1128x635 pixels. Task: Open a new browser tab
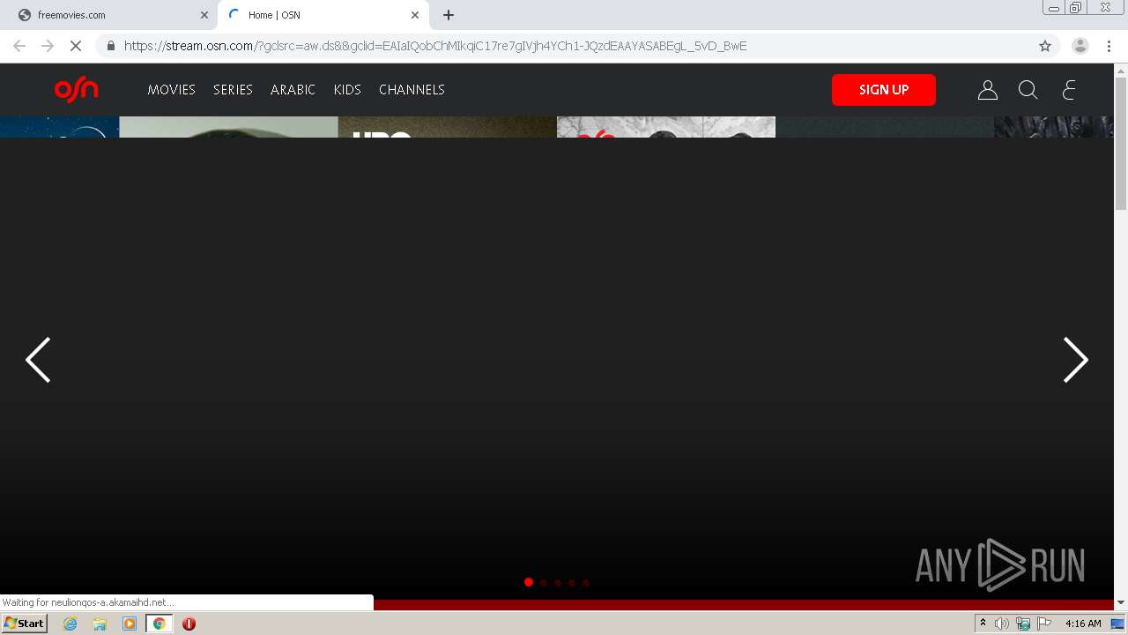pyautogui.click(x=449, y=15)
